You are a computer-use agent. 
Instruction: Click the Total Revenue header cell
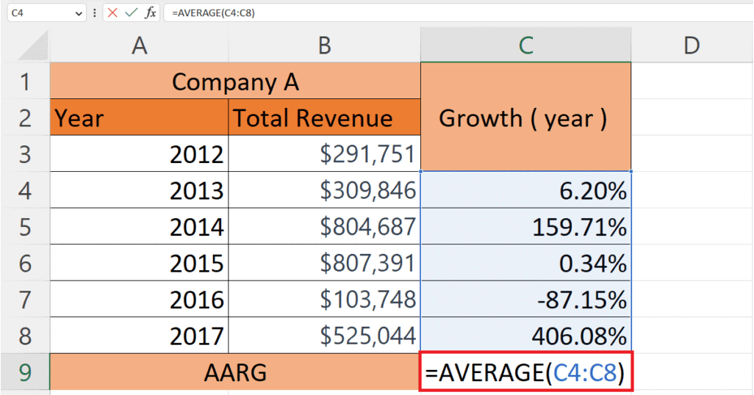pyautogui.click(x=325, y=117)
